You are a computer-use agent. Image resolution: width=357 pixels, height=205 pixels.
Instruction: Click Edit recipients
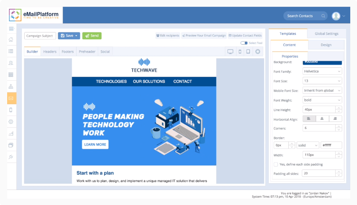[168, 35]
